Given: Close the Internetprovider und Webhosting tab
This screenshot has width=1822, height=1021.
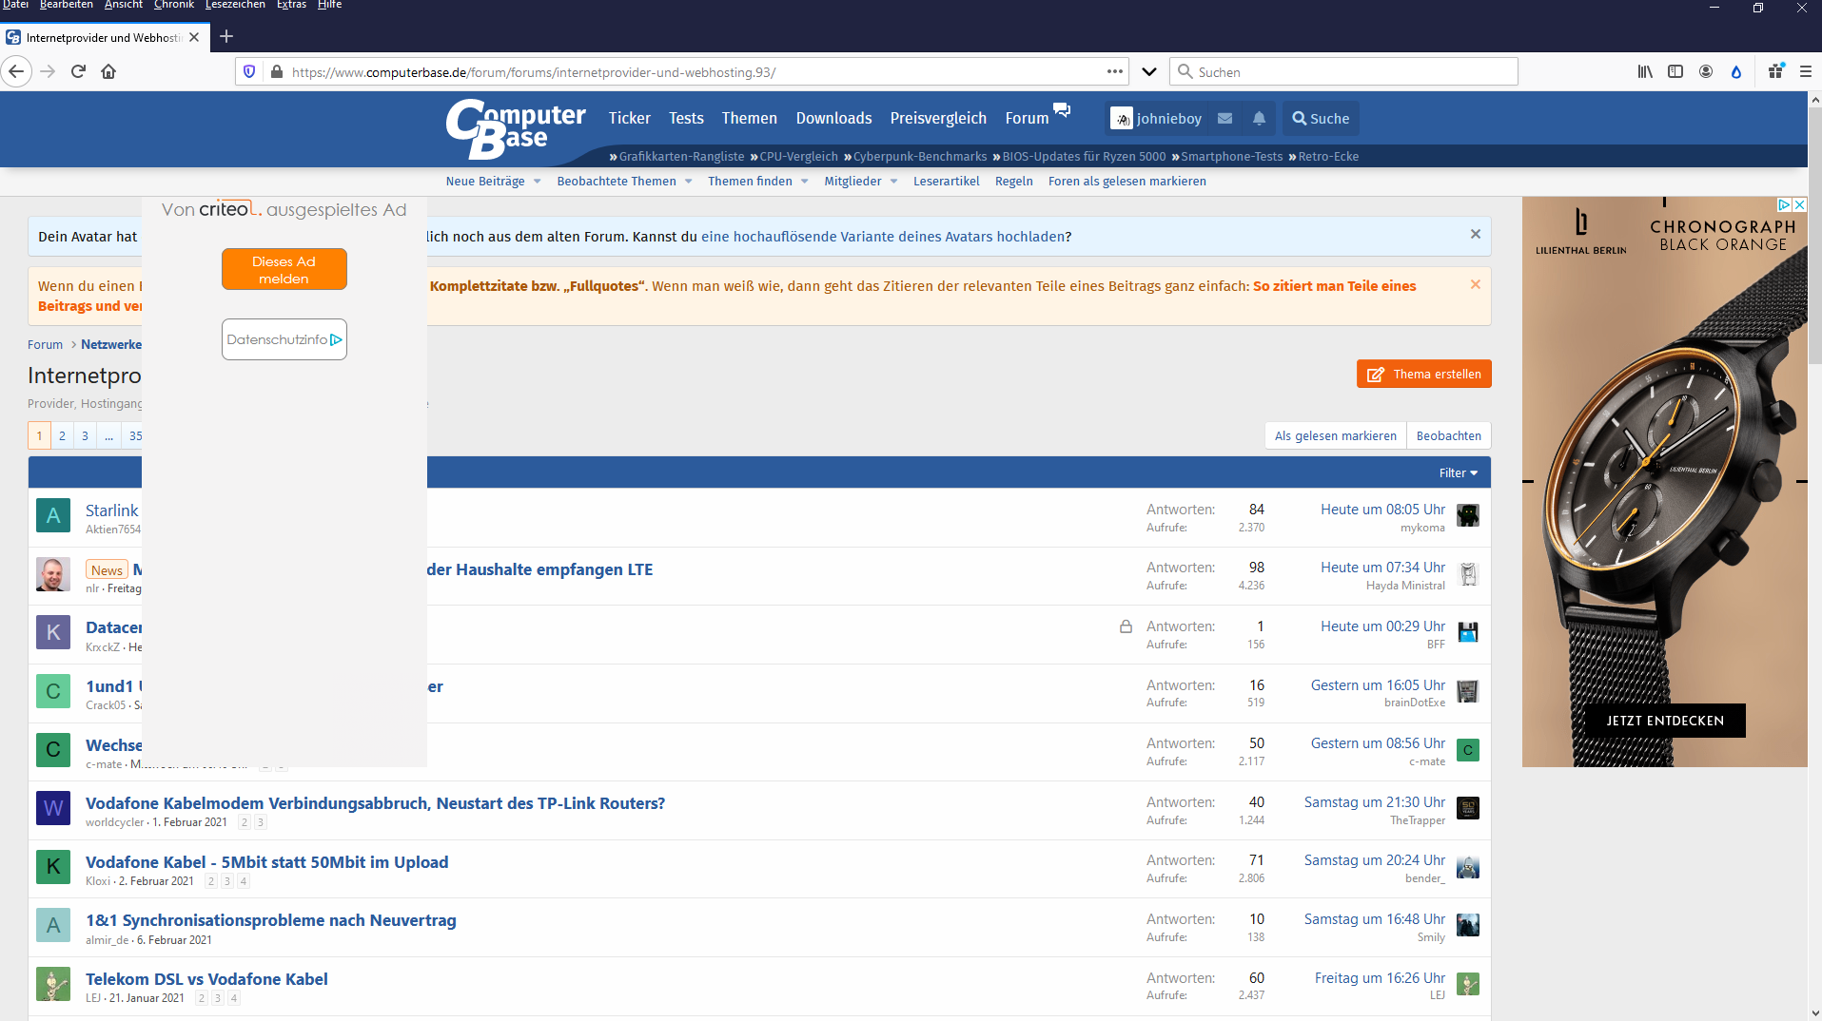Looking at the screenshot, I should (194, 37).
